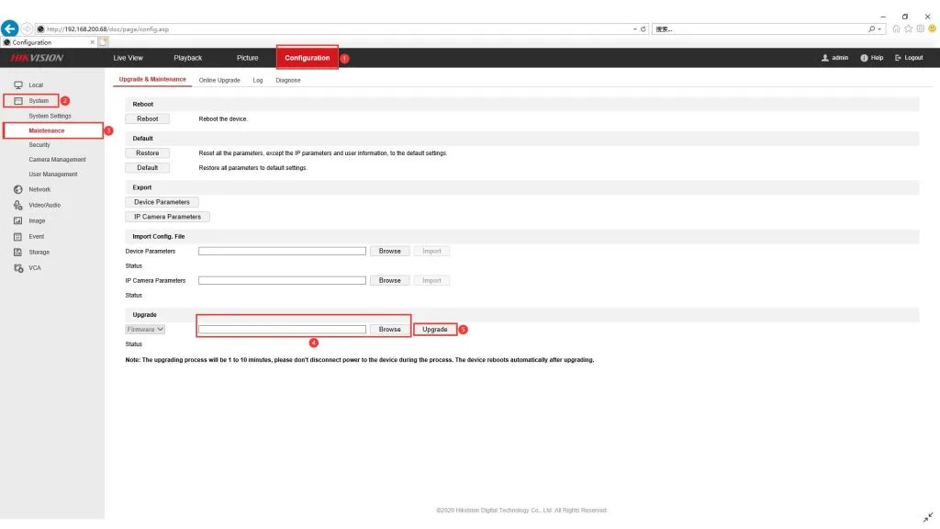Export Device Parameters
Viewport: 940px width, 529px height.
coord(162,202)
